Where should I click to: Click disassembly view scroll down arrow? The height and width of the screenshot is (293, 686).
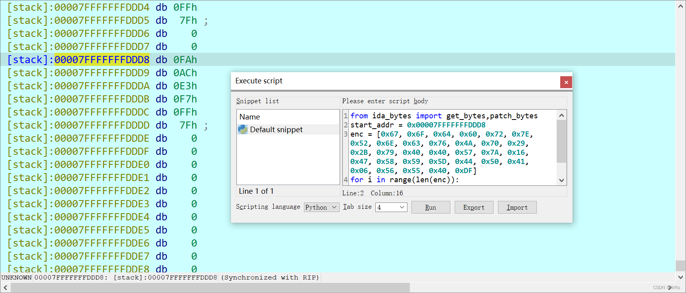pos(680,277)
